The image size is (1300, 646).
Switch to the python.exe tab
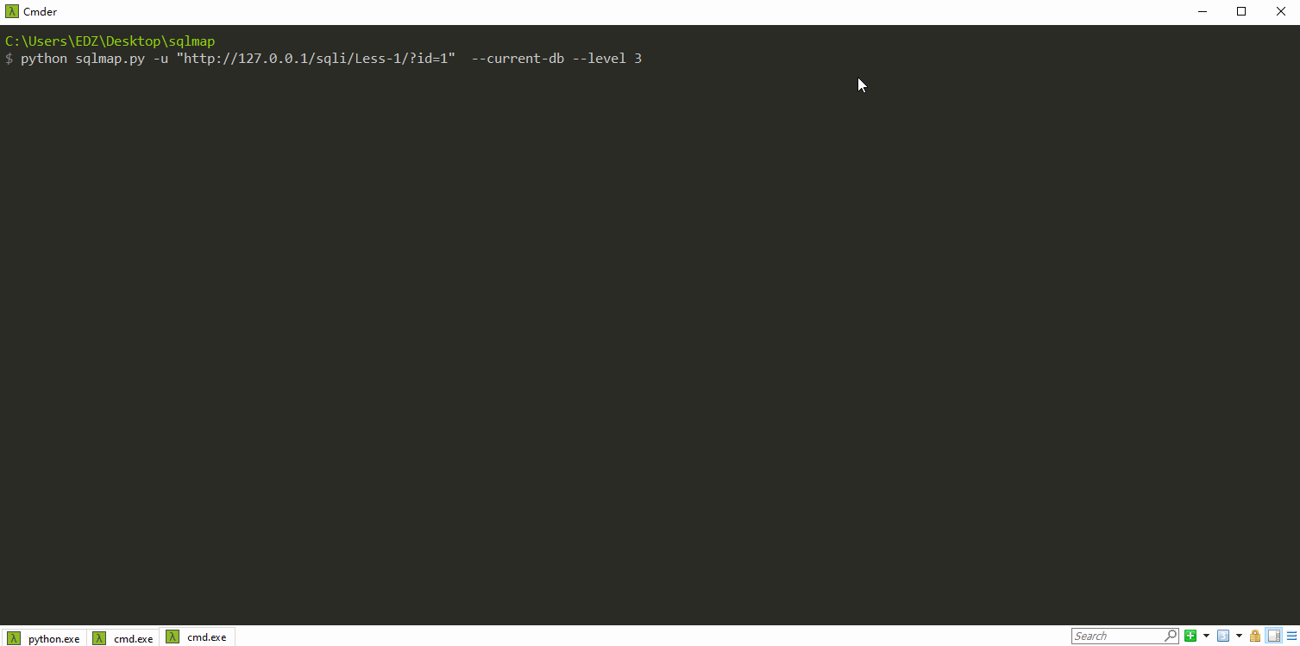click(x=44, y=638)
